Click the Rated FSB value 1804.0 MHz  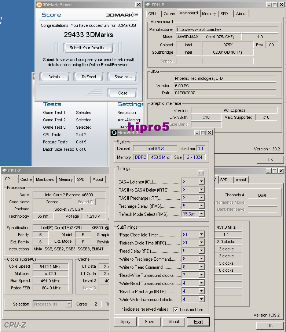50,288
